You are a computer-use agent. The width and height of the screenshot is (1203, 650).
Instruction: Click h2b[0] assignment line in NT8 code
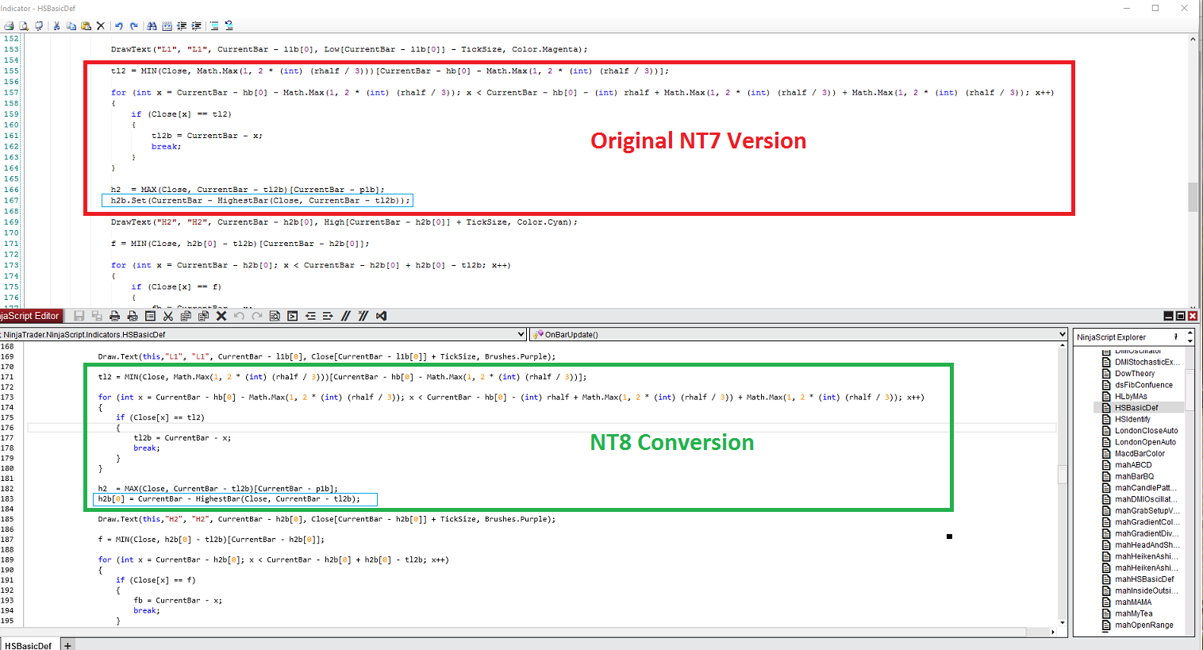pyautogui.click(x=235, y=499)
